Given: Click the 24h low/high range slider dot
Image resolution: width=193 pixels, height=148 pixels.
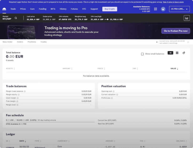Looking at the screenshot, I should click(x=108, y=19).
